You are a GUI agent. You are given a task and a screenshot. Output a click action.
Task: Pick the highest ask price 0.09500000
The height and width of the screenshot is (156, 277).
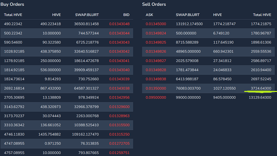coord(156,97)
